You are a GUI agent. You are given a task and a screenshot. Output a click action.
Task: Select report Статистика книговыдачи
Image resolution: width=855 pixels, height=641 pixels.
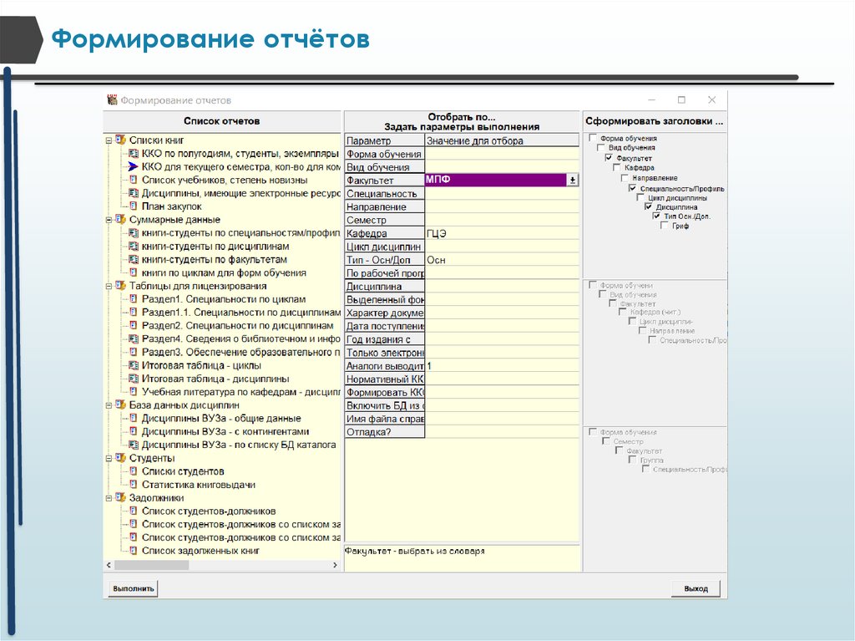(198, 485)
